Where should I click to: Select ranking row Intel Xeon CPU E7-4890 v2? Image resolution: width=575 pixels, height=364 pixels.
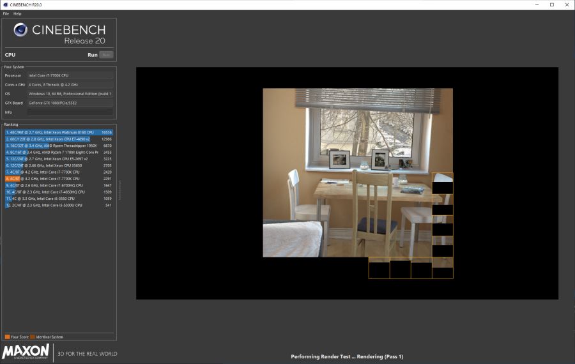click(x=59, y=139)
